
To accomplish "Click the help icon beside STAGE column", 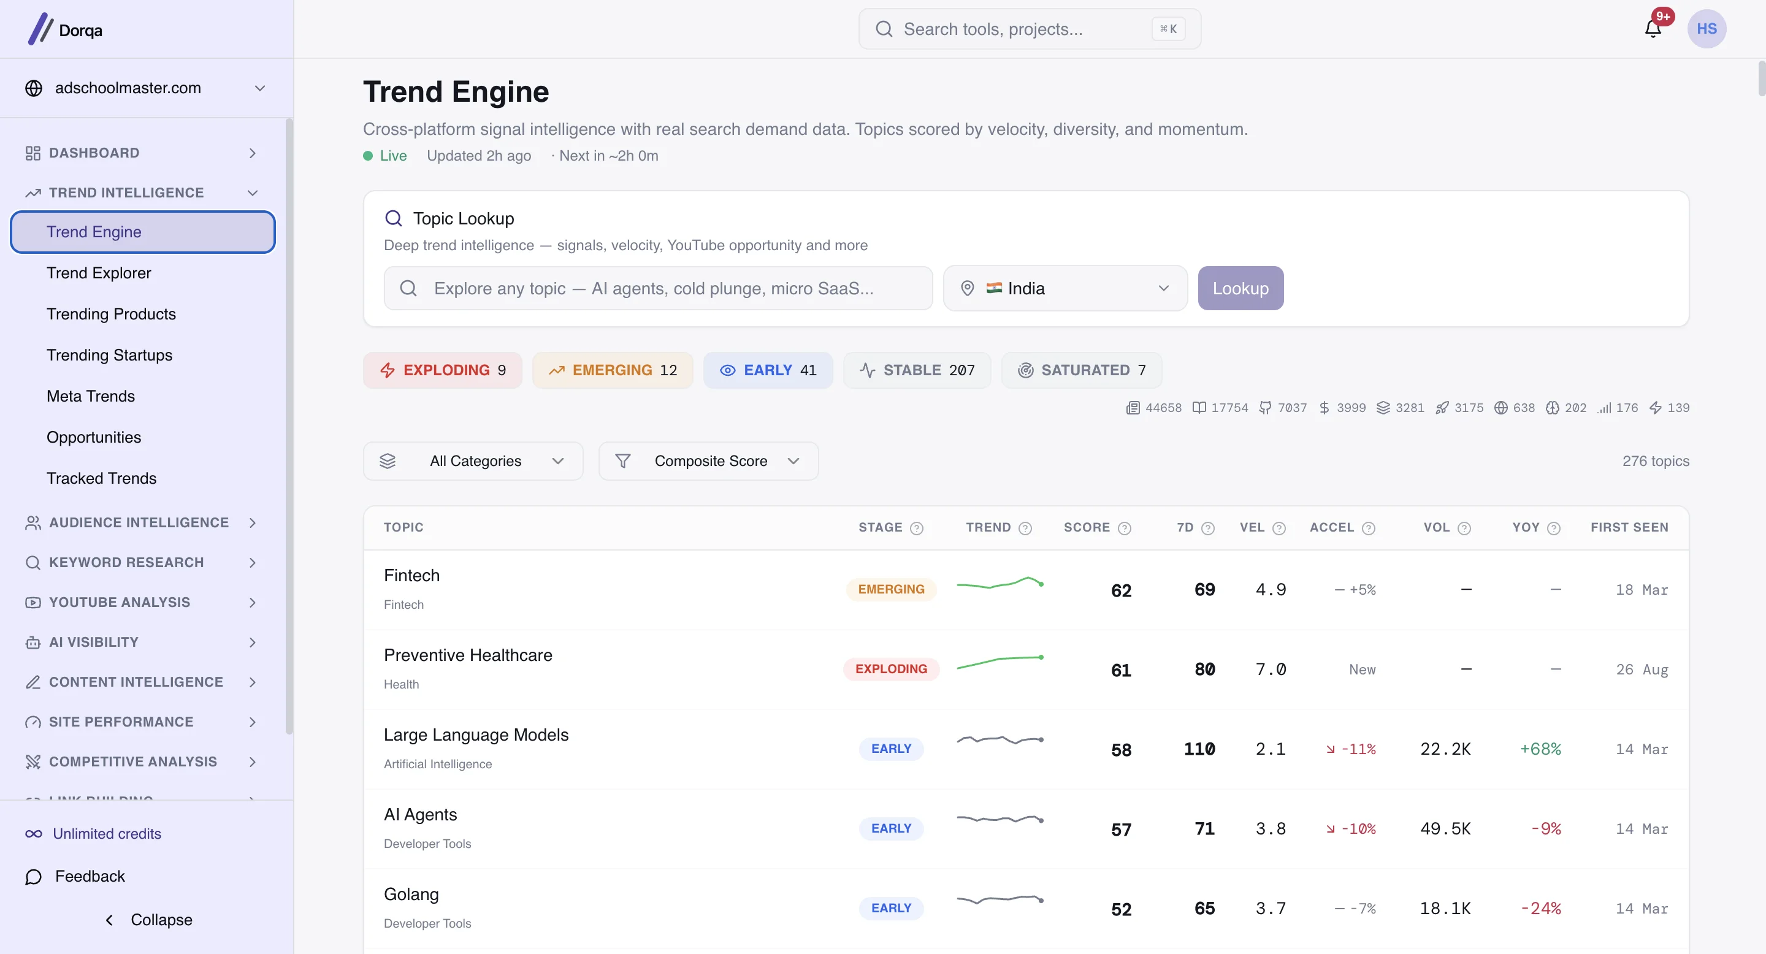I will coord(917,528).
